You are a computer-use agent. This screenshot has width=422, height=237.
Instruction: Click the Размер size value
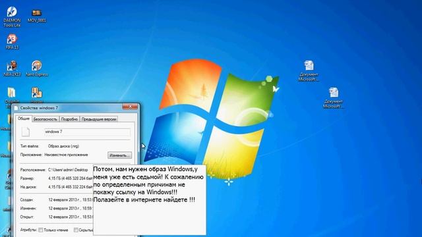71,178
